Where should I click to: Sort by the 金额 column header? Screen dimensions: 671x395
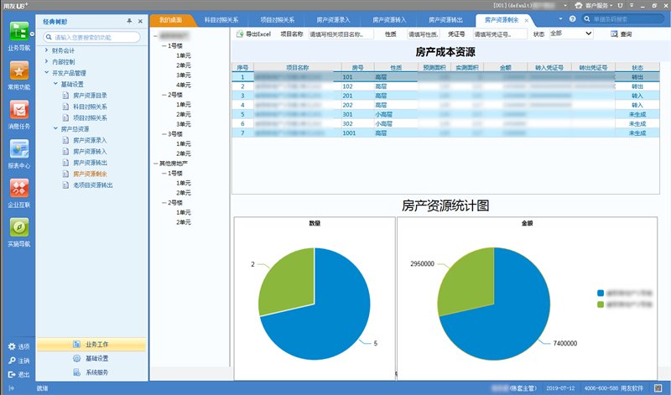[506, 67]
